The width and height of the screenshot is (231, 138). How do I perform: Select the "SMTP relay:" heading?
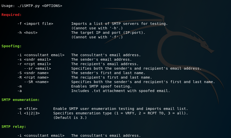tap(14, 127)
